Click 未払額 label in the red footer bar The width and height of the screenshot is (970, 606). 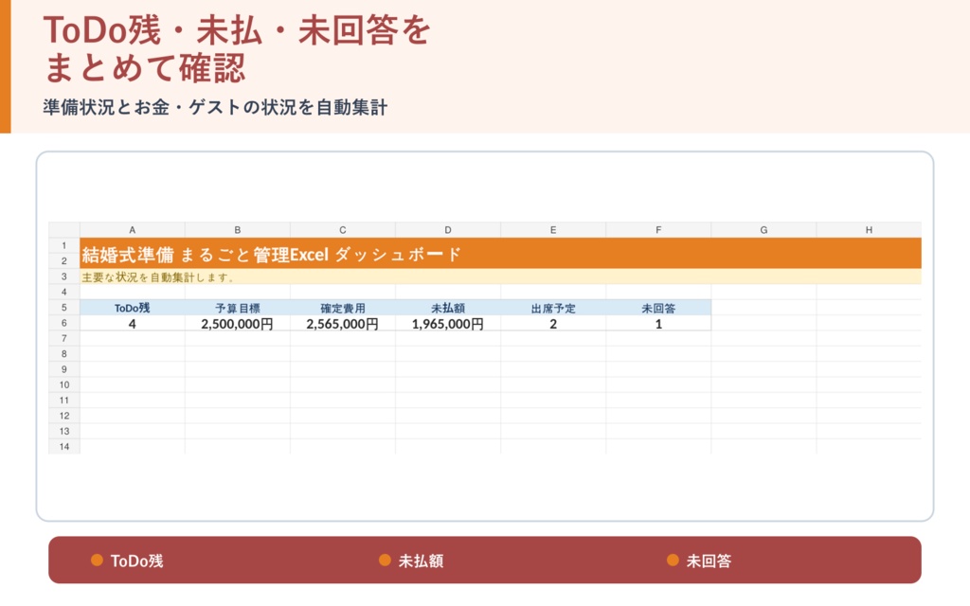[421, 561]
